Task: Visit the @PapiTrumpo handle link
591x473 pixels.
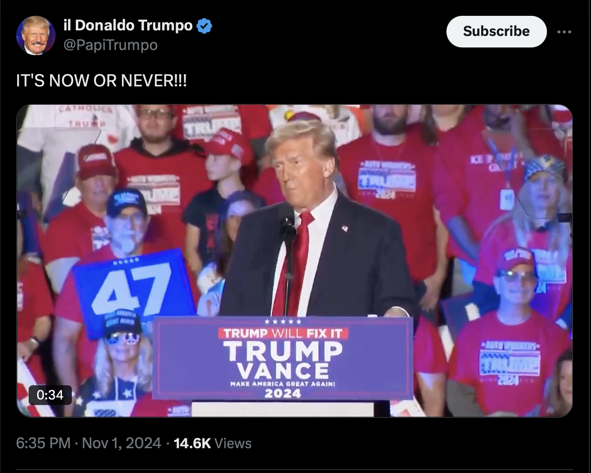Action: pyautogui.click(x=110, y=45)
